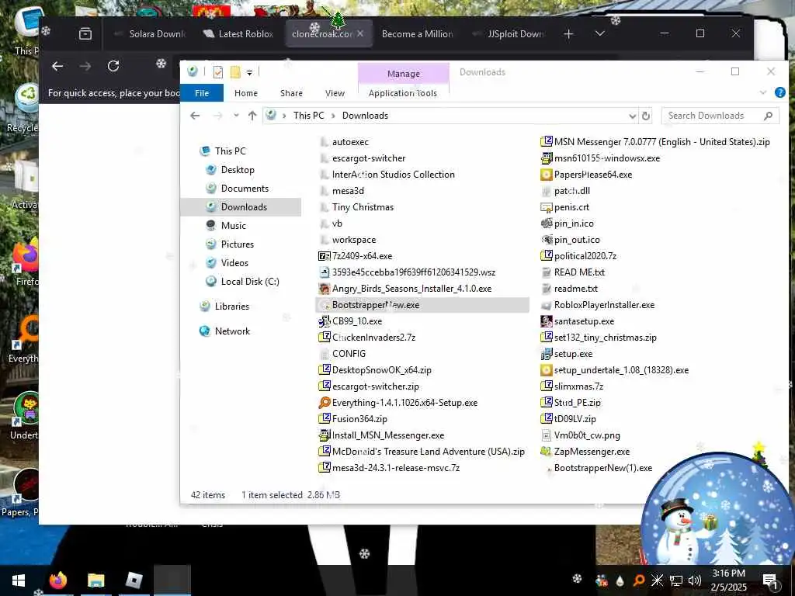Select the msn610155-windowsx.exe icon
The height and width of the screenshot is (596, 795).
[x=546, y=158]
